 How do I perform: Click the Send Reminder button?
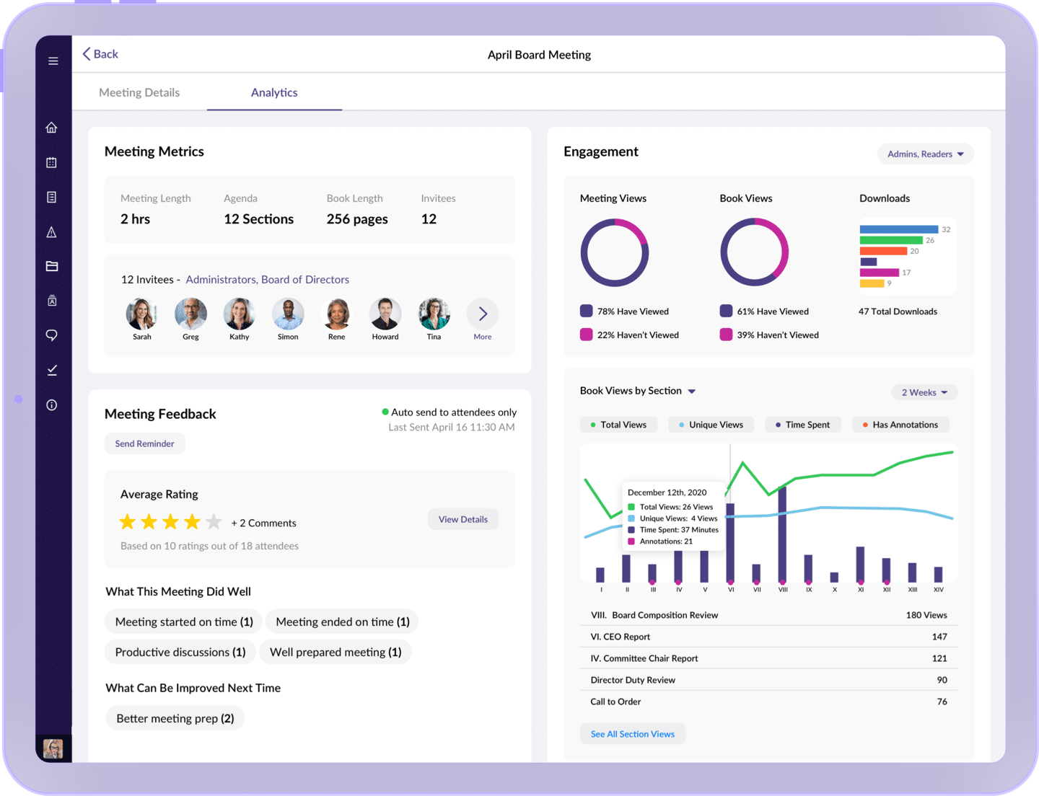[x=144, y=443]
